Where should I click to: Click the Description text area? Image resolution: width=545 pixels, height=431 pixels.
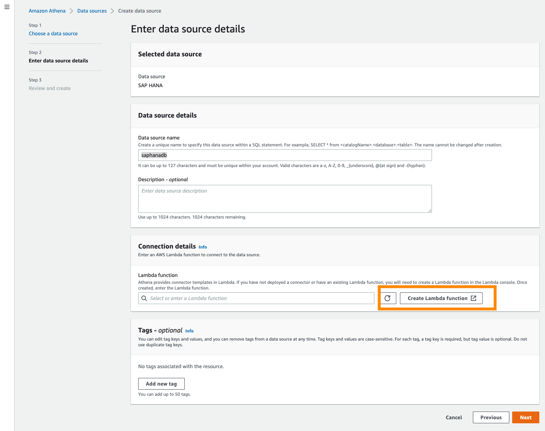[x=285, y=199]
